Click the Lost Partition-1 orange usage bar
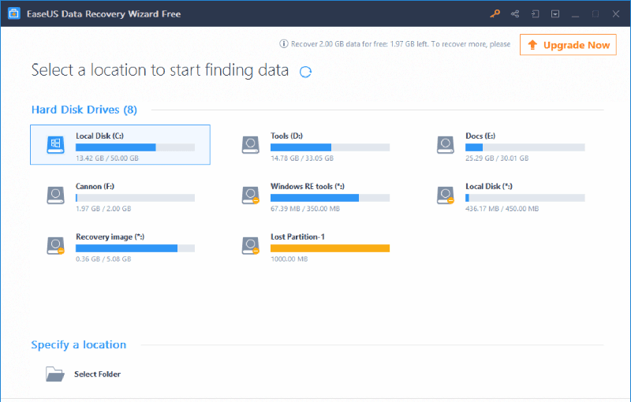Screen dimensions: 631x402 click(x=330, y=248)
